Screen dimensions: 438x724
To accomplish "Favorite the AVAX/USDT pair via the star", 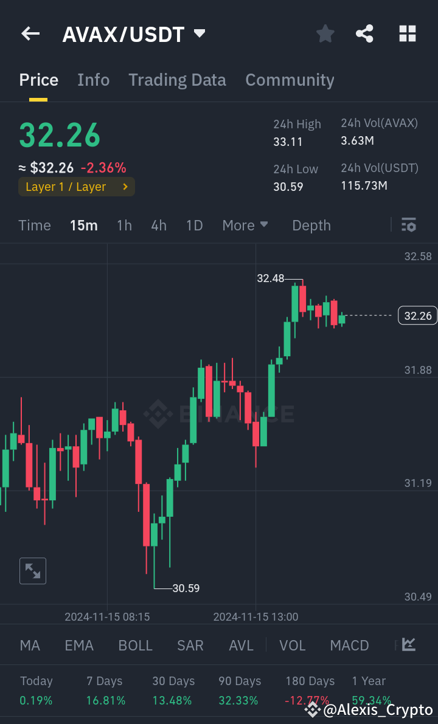I will [x=325, y=34].
